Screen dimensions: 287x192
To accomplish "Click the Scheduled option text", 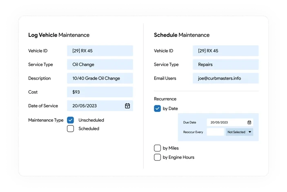I will pyautogui.click(x=89, y=129).
